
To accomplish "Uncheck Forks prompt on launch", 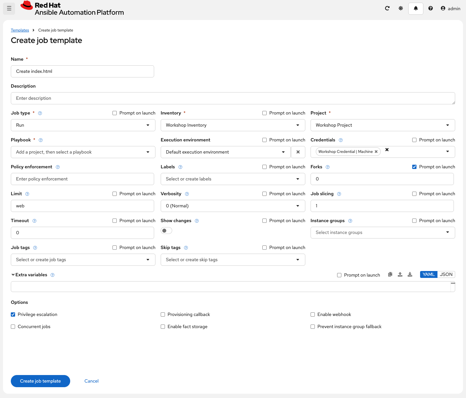I will pos(415,167).
